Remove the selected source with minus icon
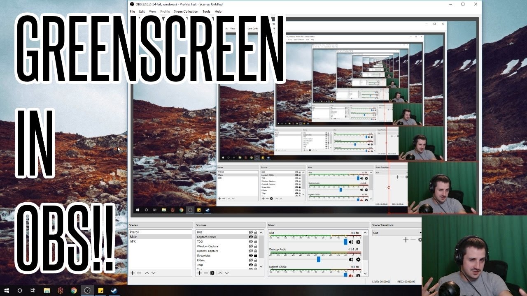This screenshot has height=296, width=527. (205, 273)
